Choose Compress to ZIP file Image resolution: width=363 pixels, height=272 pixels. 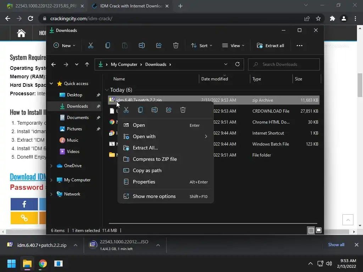(x=166, y=159)
